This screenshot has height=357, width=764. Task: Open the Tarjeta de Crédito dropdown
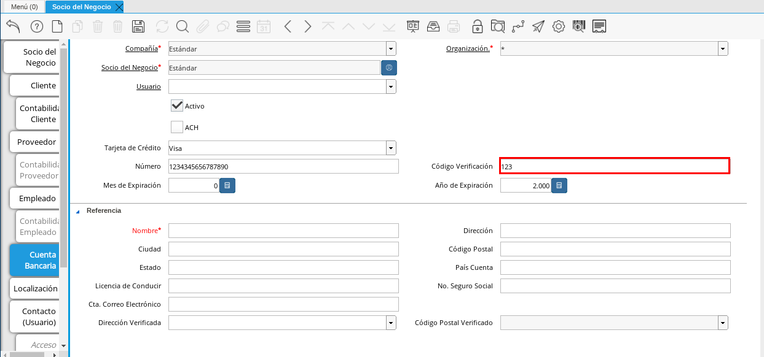(391, 148)
